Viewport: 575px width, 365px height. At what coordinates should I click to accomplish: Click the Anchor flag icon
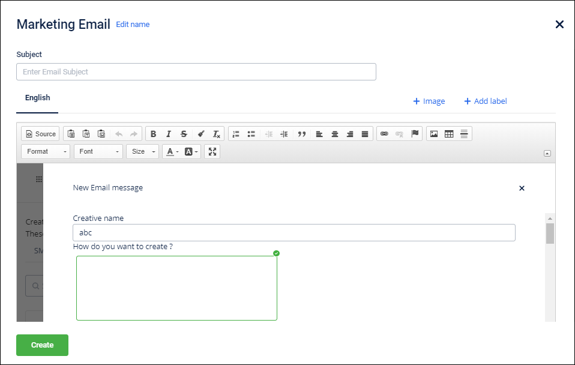tap(415, 134)
